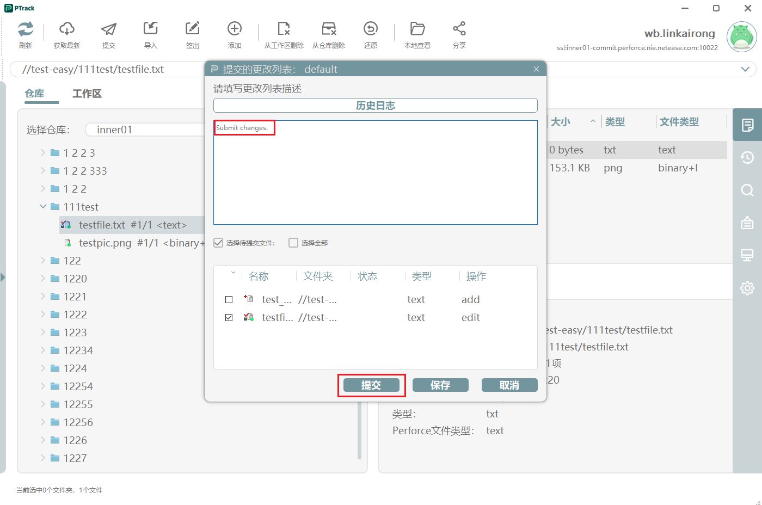
Task: Open the file list header dropdown arrow in dialog
Action: tap(233, 273)
